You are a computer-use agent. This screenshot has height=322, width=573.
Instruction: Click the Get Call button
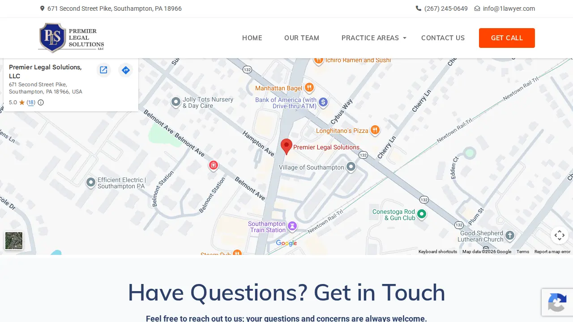507,38
